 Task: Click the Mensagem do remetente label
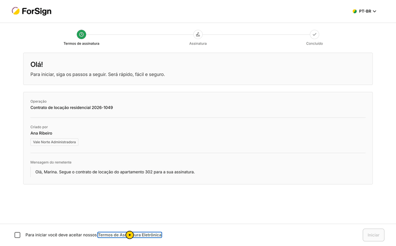click(x=51, y=162)
